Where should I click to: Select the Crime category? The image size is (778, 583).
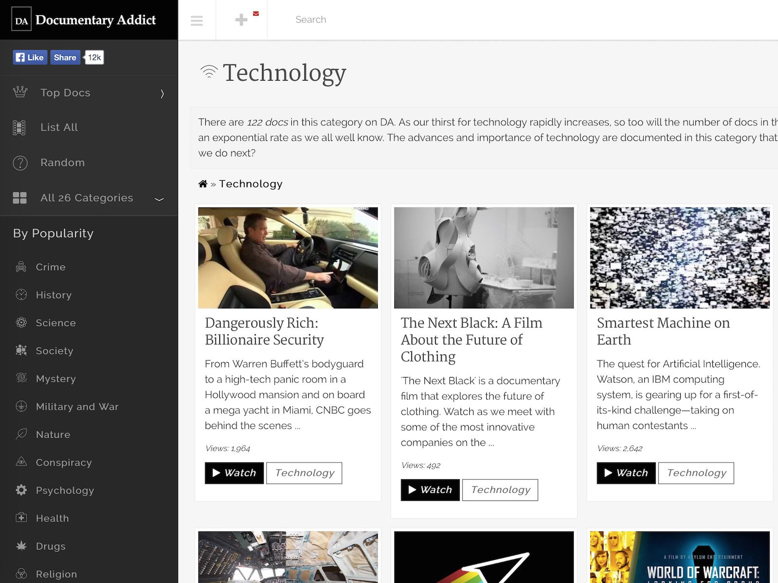point(51,267)
